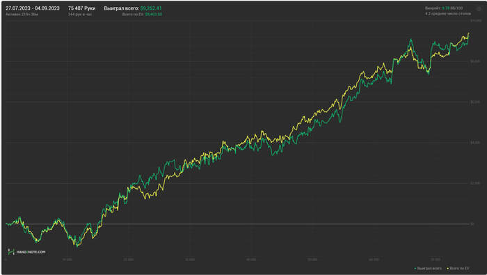
Task: Click the winrate bb/100 stat
Action: [x=444, y=8]
